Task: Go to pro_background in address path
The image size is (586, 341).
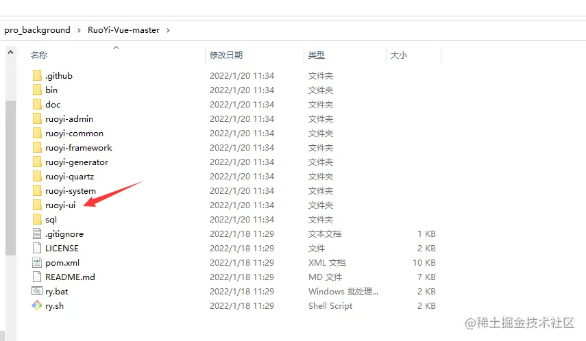Action: (38, 30)
